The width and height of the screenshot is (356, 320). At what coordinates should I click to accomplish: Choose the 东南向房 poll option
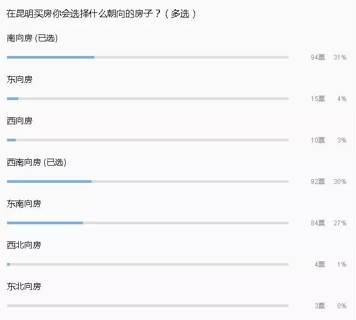(24, 204)
